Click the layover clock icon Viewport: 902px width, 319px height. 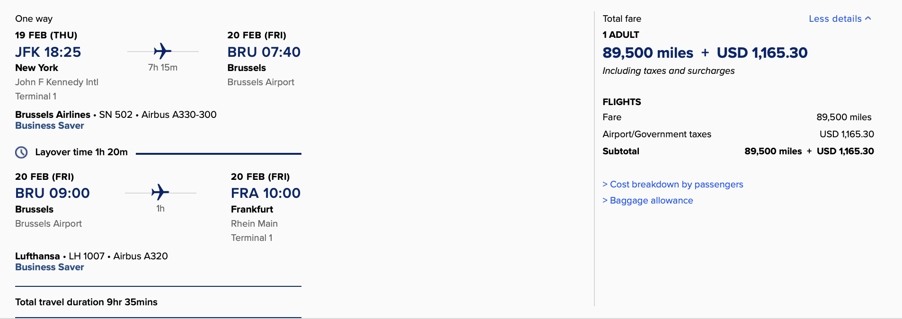click(x=21, y=152)
